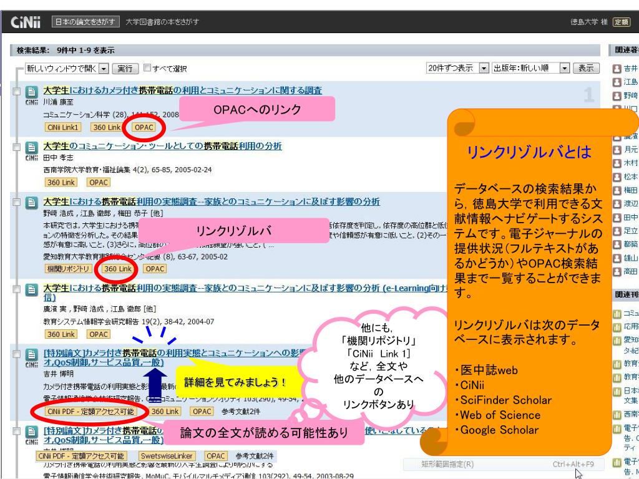The width and height of the screenshot is (639, 479).
Task: Open CiNii PDF - 定額アクセス可能 on 吉井 博明 article
Action: 90,412
